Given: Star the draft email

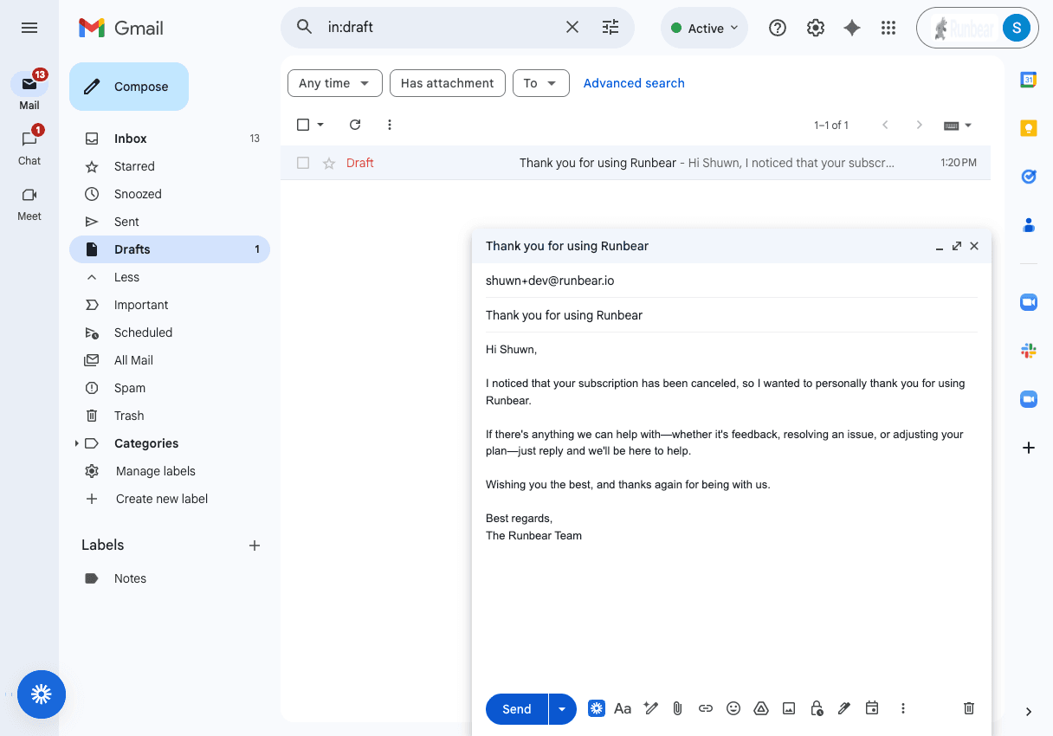Looking at the screenshot, I should tap(329, 163).
